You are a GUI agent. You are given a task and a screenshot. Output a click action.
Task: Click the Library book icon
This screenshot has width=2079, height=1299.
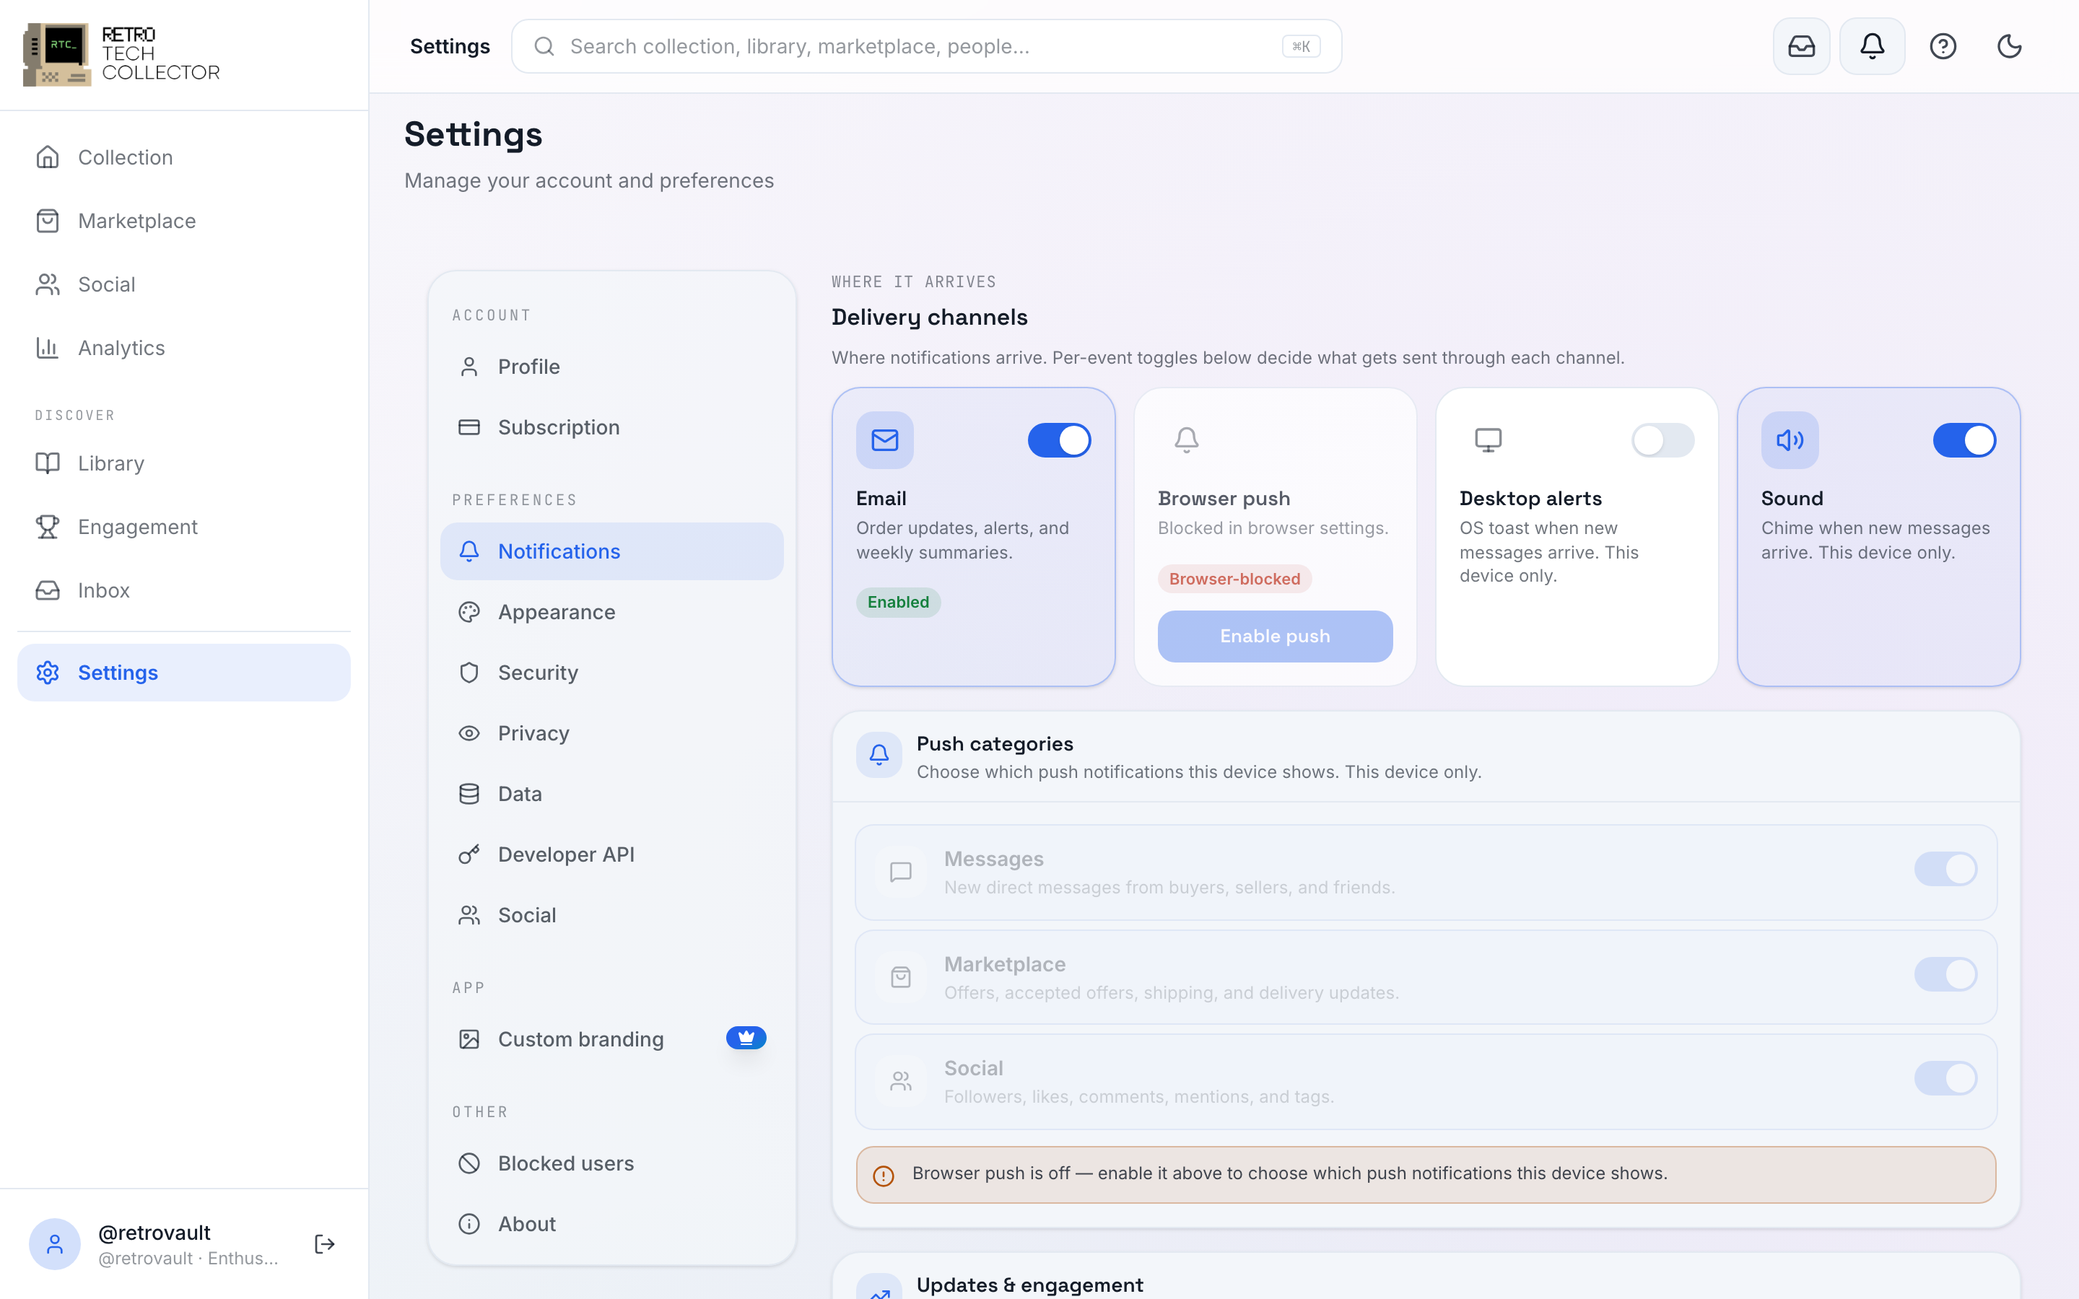coord(47,463)
